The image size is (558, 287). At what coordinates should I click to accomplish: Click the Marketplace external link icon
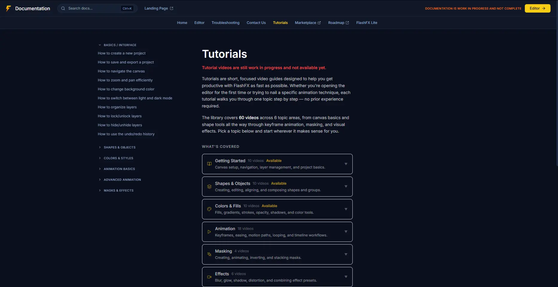319,23
